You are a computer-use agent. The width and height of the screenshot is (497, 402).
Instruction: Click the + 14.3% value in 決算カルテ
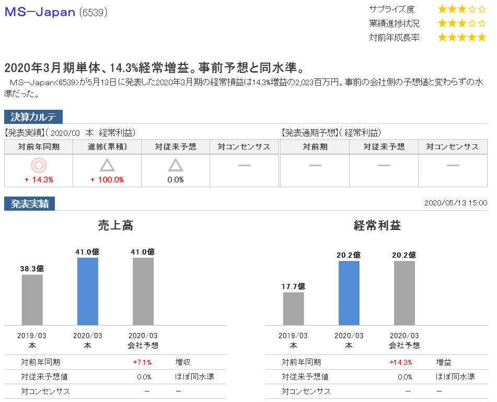tap(39, 180)
